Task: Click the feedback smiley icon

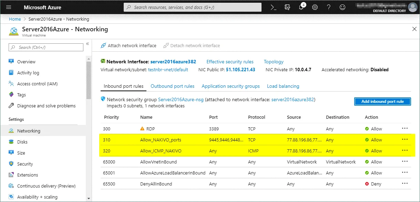Action: click(342, 7)
